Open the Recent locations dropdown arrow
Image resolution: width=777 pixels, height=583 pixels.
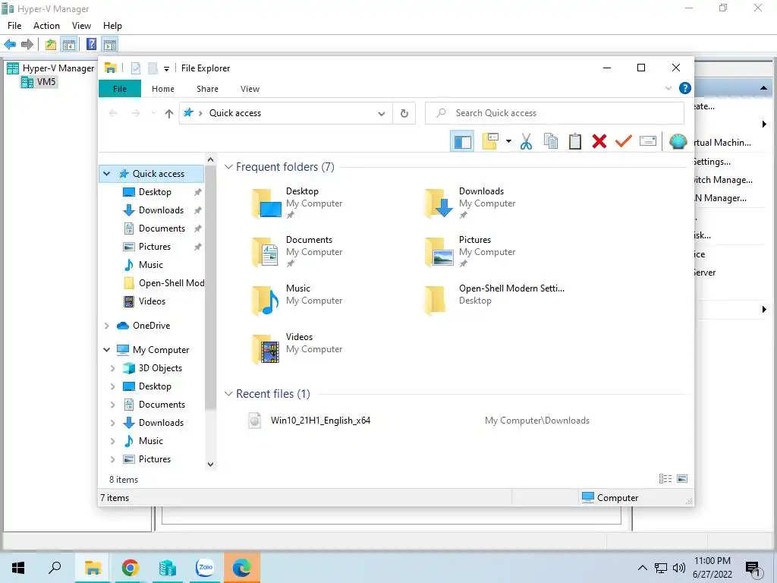coord(153,114)
